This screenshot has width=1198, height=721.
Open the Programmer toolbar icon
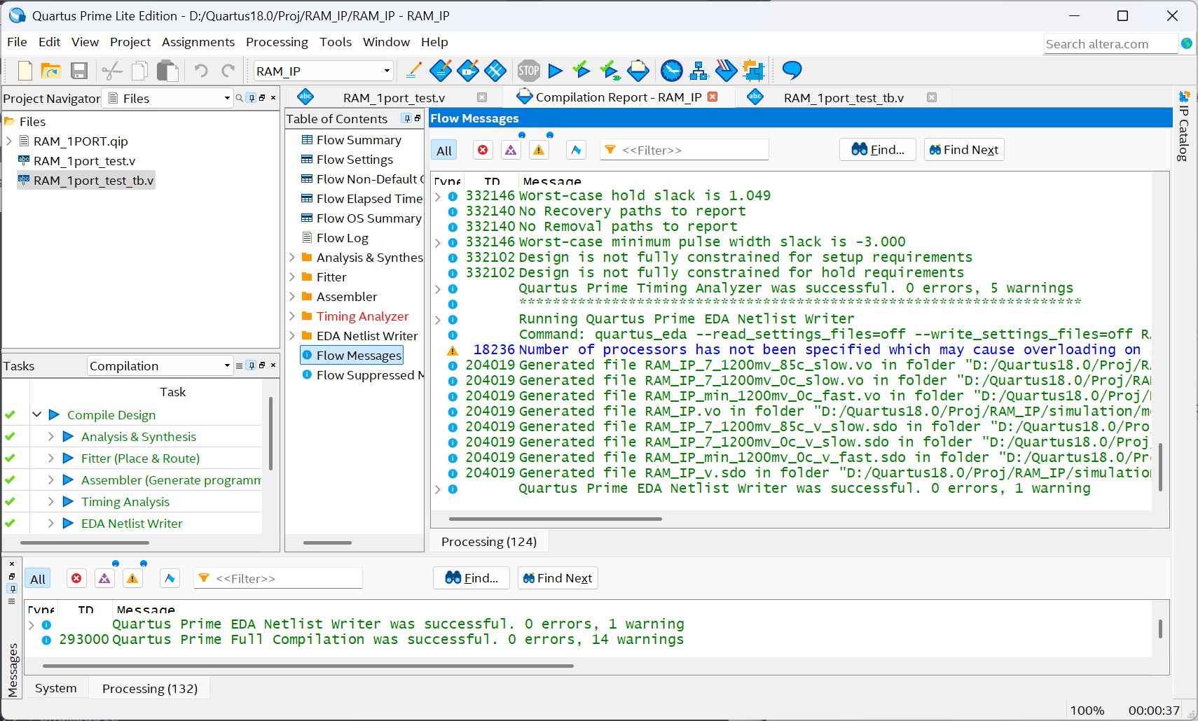[726, 70]
